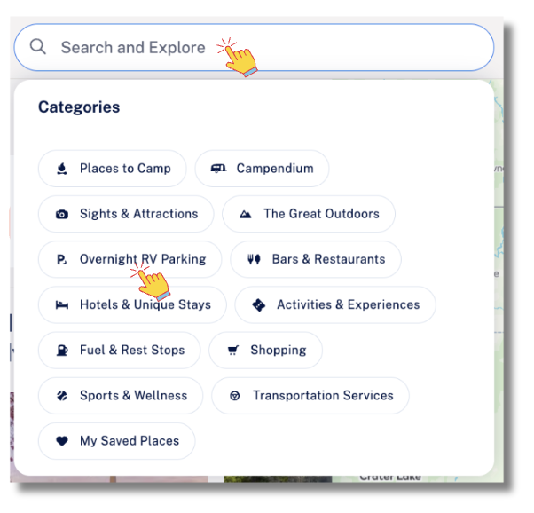Image resolution: width=534 pixels, height=513 pixels.
Task: Click the magnifying glass search icon
Action: pos(38,47)
